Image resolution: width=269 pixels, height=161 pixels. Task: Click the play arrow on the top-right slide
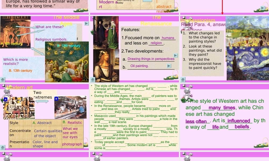click(263, 8)
